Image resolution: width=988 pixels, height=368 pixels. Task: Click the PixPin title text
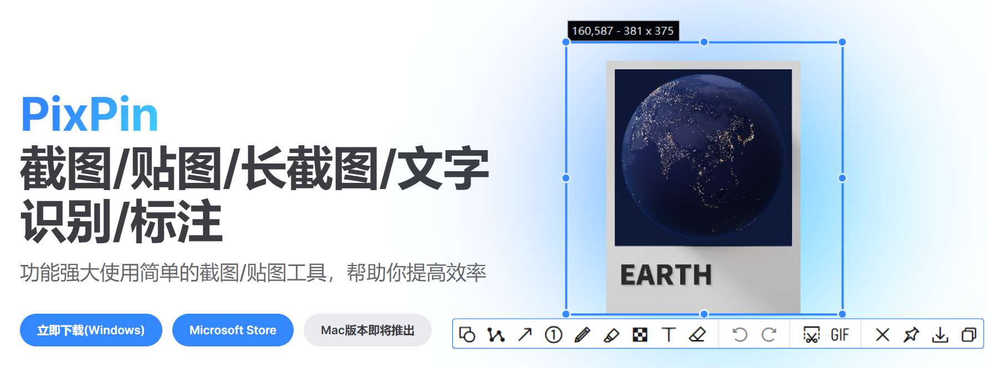click(90, 115)
